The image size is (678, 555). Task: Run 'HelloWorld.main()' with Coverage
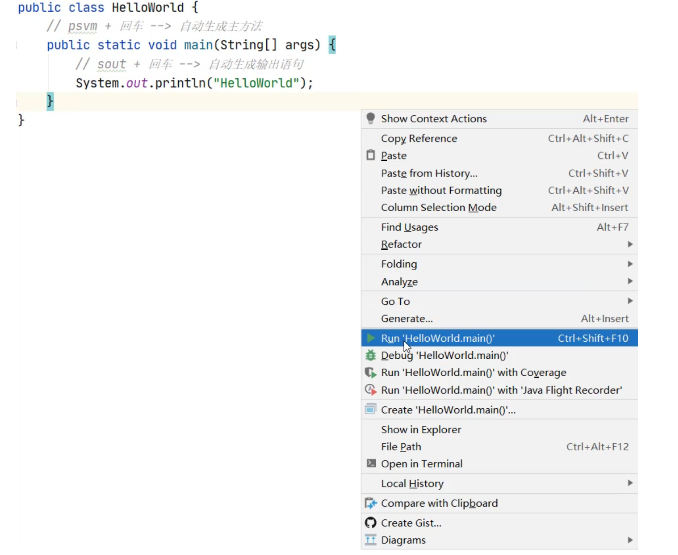[499, 372]
